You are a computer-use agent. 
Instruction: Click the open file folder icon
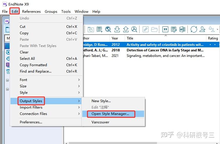point(154,30)
